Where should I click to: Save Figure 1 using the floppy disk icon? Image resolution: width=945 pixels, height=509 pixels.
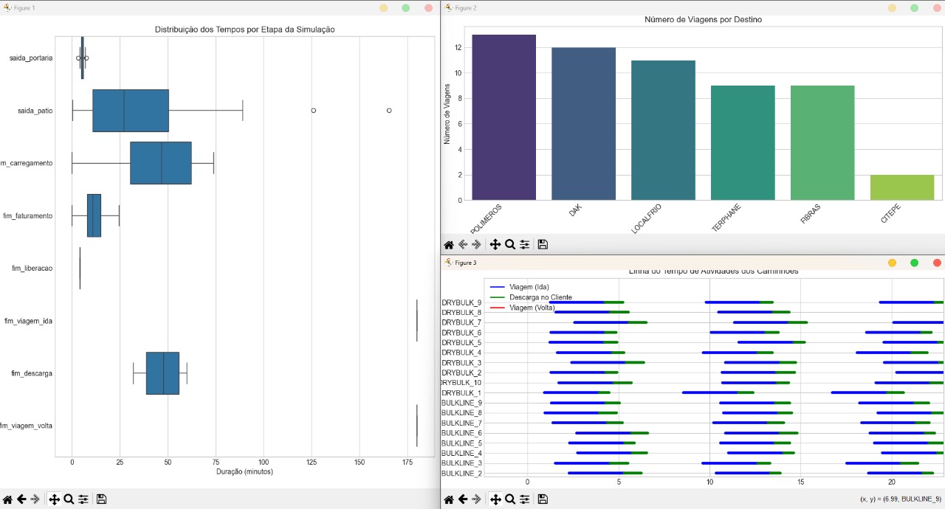pos(101,499)
